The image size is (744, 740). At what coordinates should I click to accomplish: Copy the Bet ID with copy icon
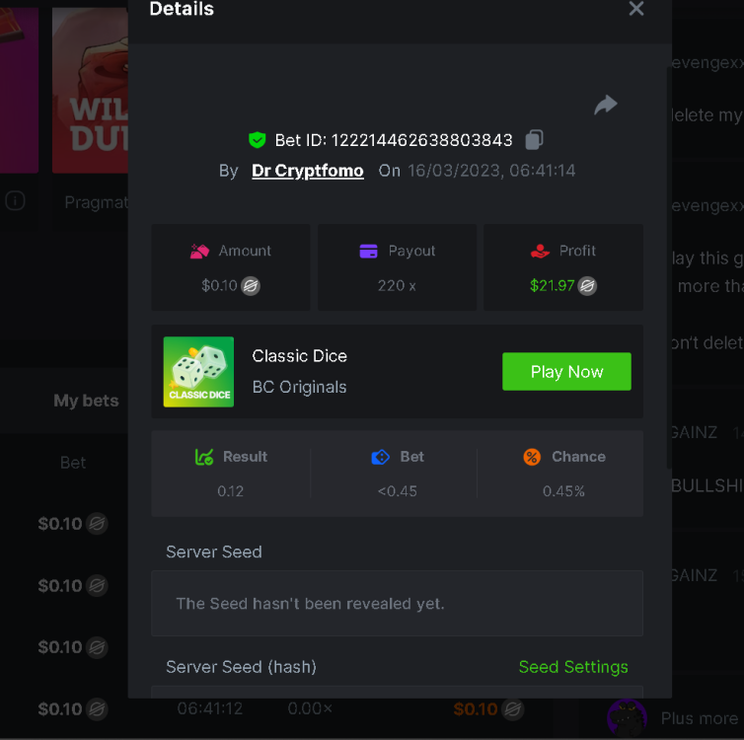534,139
